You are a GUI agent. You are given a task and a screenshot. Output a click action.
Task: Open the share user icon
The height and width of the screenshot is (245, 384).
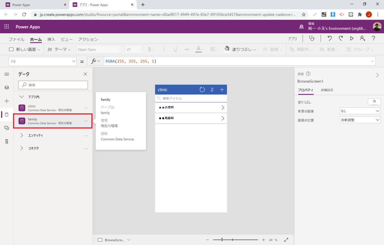click(x=362, y=38)
